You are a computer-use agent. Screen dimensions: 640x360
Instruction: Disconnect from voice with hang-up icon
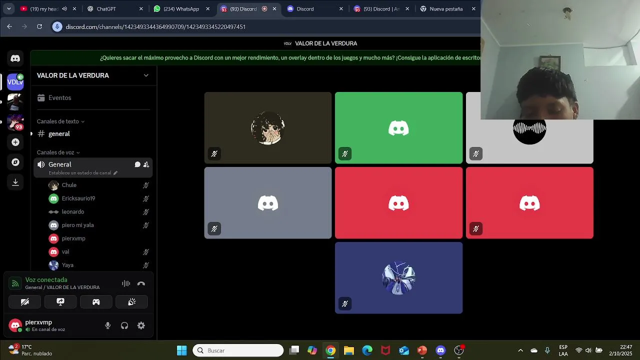pos(141,283)
